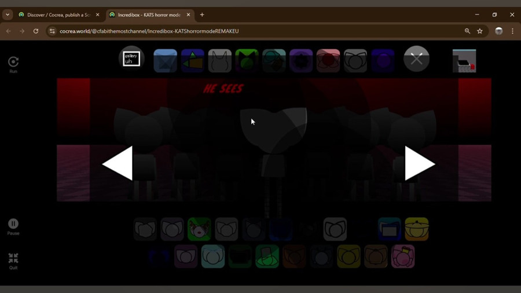
Task: View site information icon
Action: click(52, 31)
